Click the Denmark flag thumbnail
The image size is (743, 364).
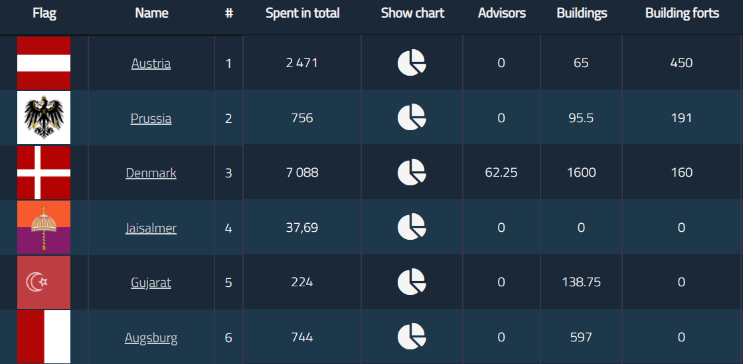pos(44,173)
